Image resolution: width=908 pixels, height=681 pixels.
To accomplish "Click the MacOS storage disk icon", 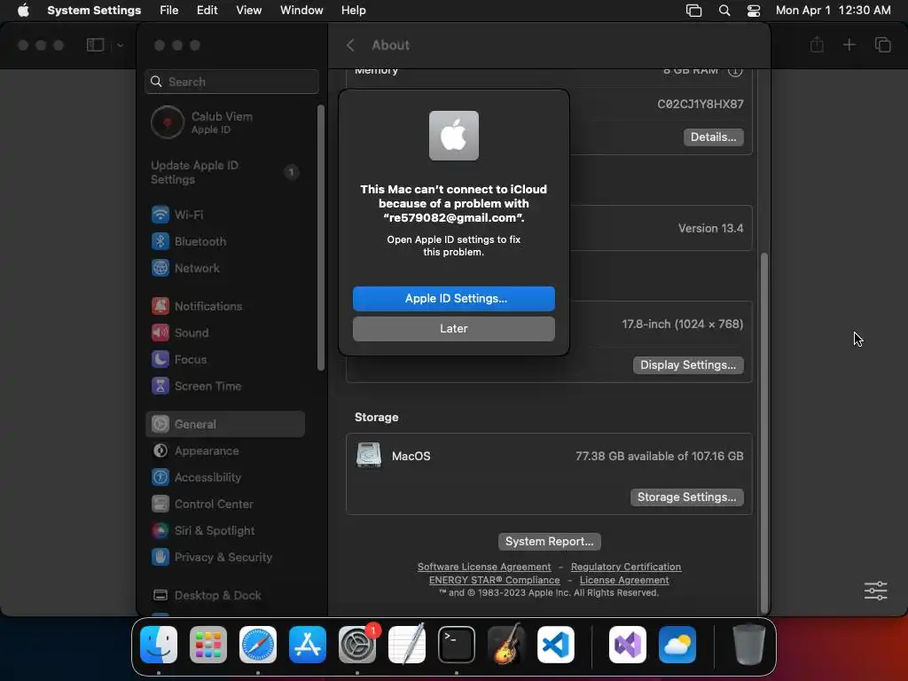I will [368, 455].
